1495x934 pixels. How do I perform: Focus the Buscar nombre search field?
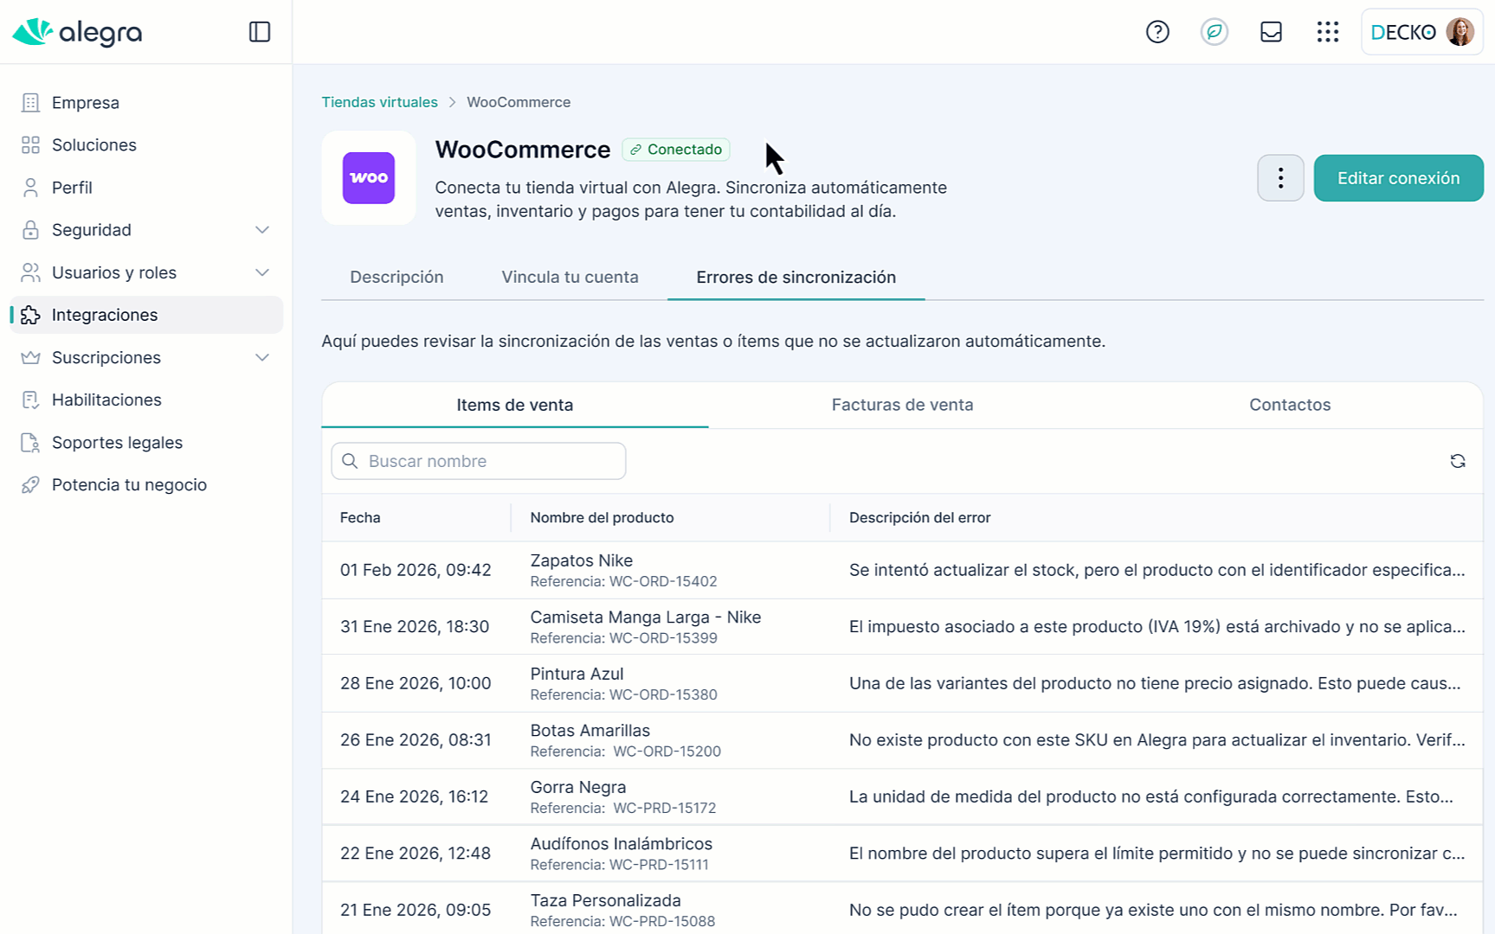tap(479, 461)
